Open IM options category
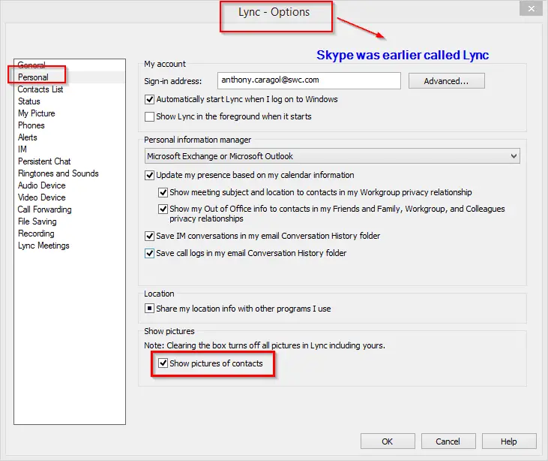The image size is (548, 461). click(x=22, y=149)
